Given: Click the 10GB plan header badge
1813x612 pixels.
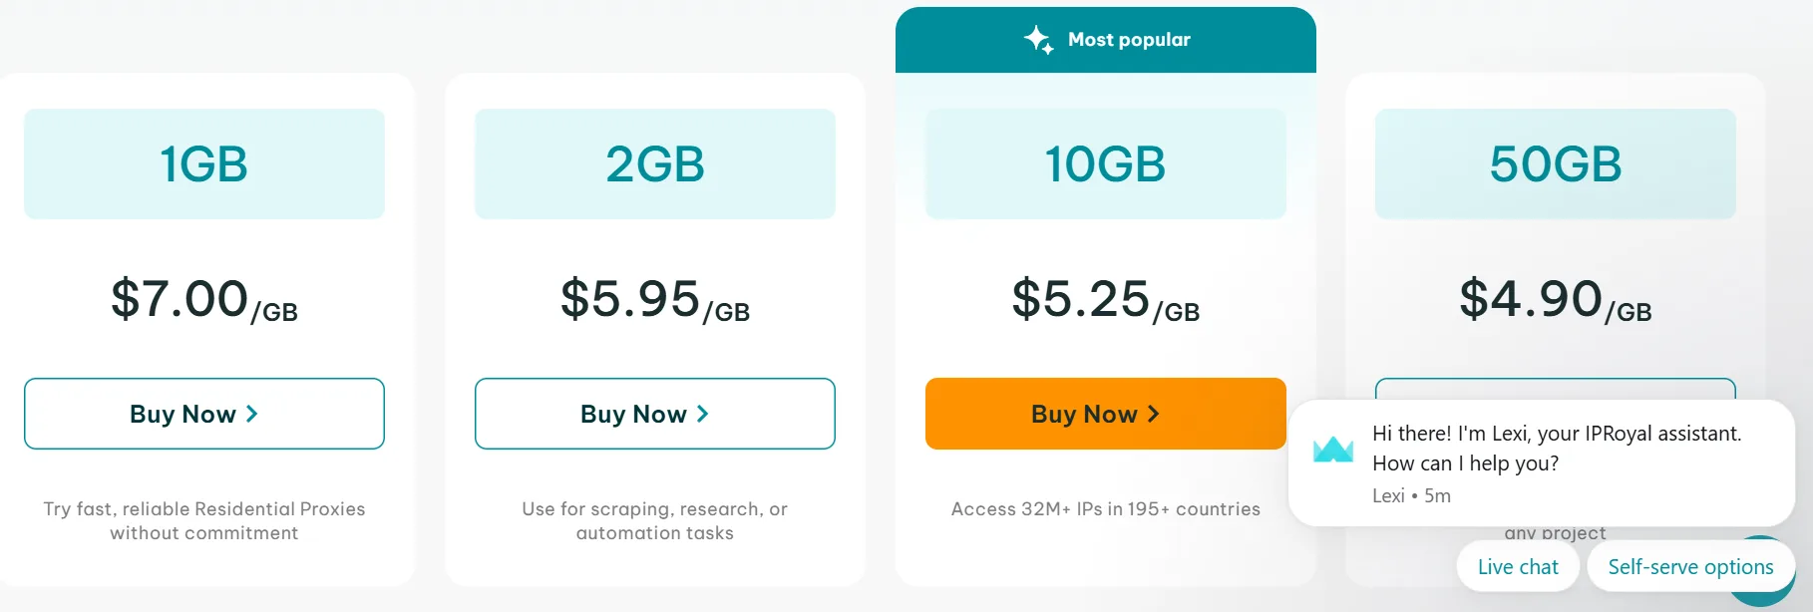Looking at the screenshot, I should coord(1105,162).
